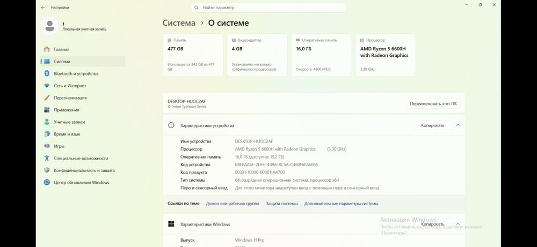
Task: Open Время и язык settings
Action: click(x=83, y=134)
